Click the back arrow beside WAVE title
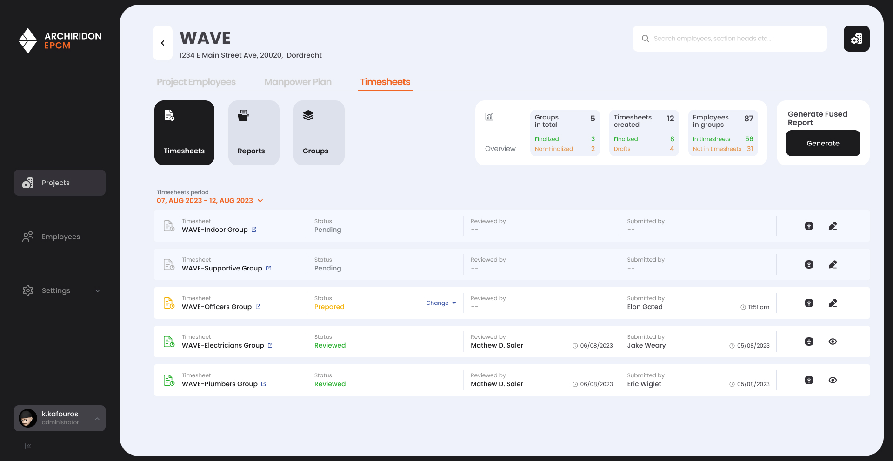Screen dimensions: 893x461 163,43
